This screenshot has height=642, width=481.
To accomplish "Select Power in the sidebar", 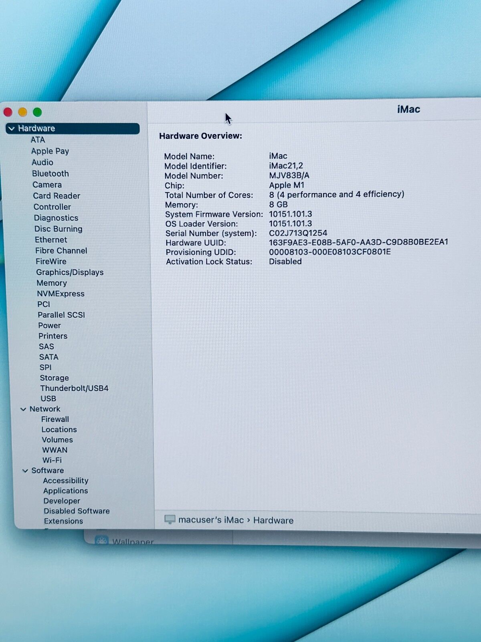I will coord(50,325).
